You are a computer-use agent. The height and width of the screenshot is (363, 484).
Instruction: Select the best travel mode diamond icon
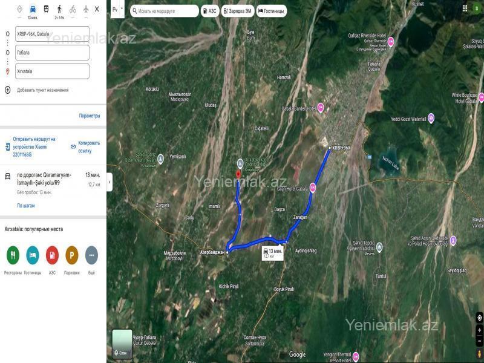tap(19, 9)
